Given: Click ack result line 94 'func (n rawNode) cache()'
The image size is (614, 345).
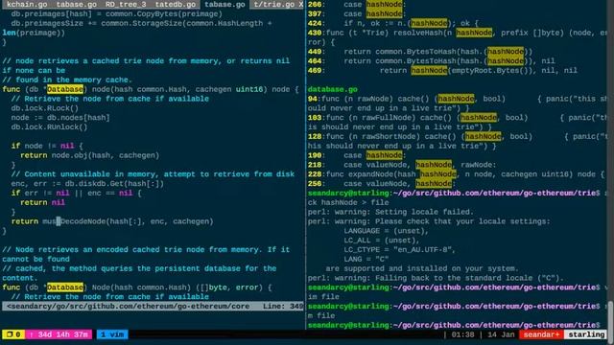Looking at the screenshot, I should point(457,99).
